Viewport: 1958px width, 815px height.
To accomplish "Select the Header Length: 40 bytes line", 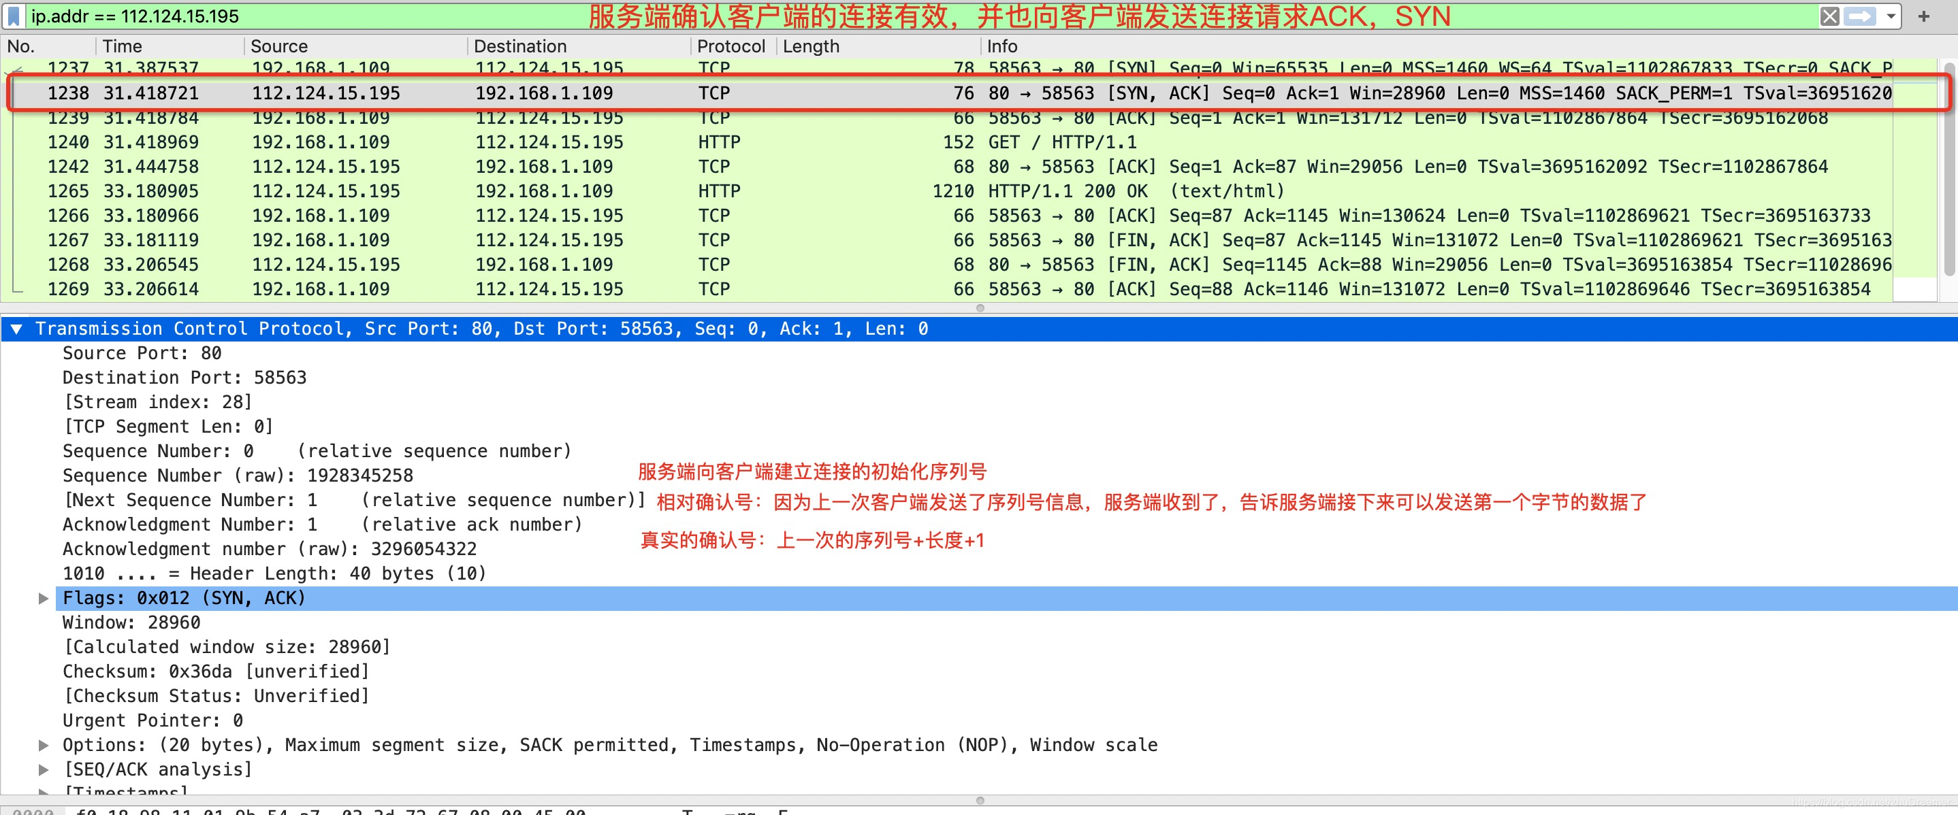I will (x=274, y=573).
